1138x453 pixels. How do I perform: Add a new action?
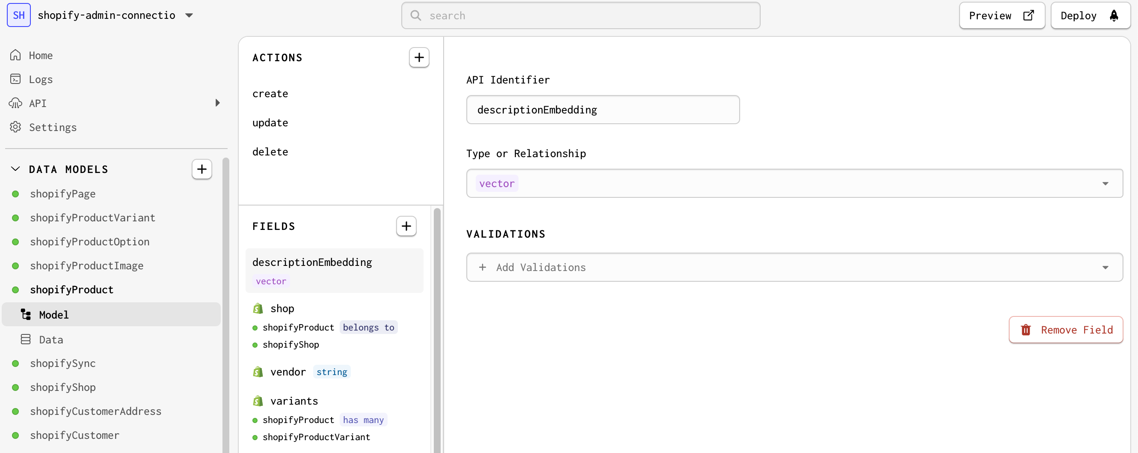pyautogui.click(x=419, y=57)
